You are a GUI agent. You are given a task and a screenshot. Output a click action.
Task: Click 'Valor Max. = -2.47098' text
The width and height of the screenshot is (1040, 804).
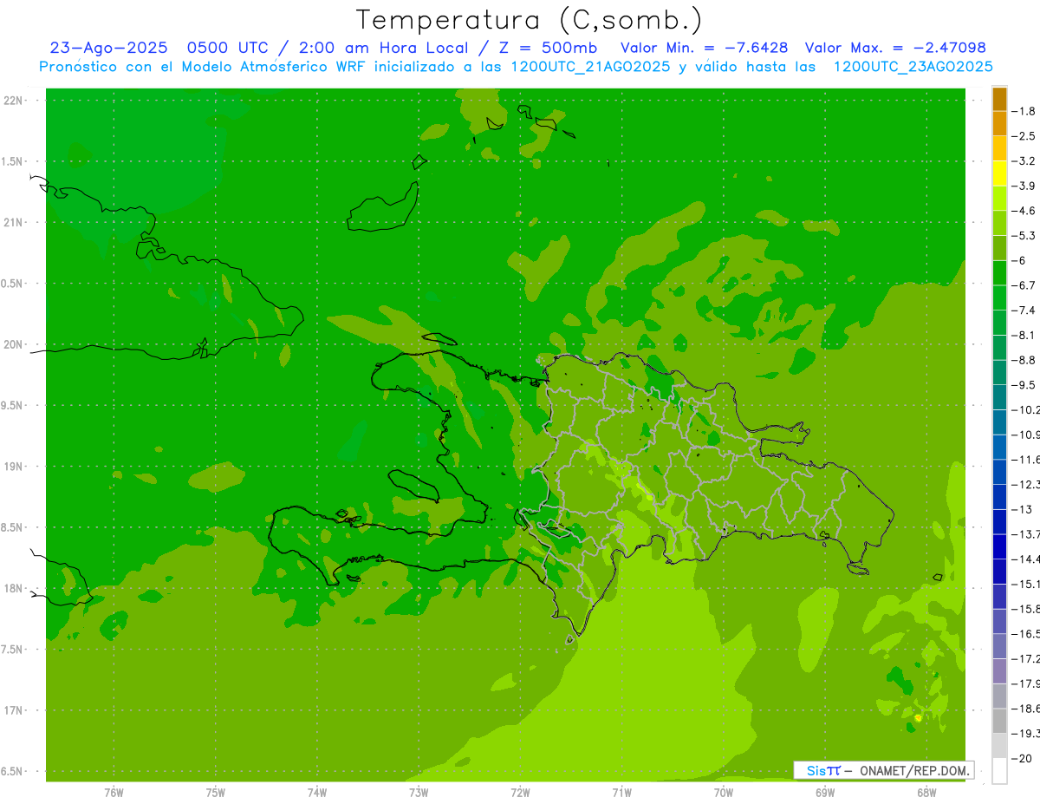[895, 48]
